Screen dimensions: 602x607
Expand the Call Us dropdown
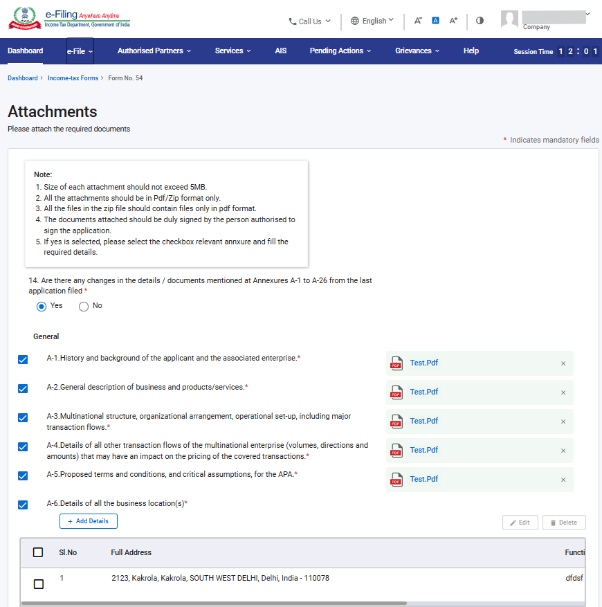(309, 21)
